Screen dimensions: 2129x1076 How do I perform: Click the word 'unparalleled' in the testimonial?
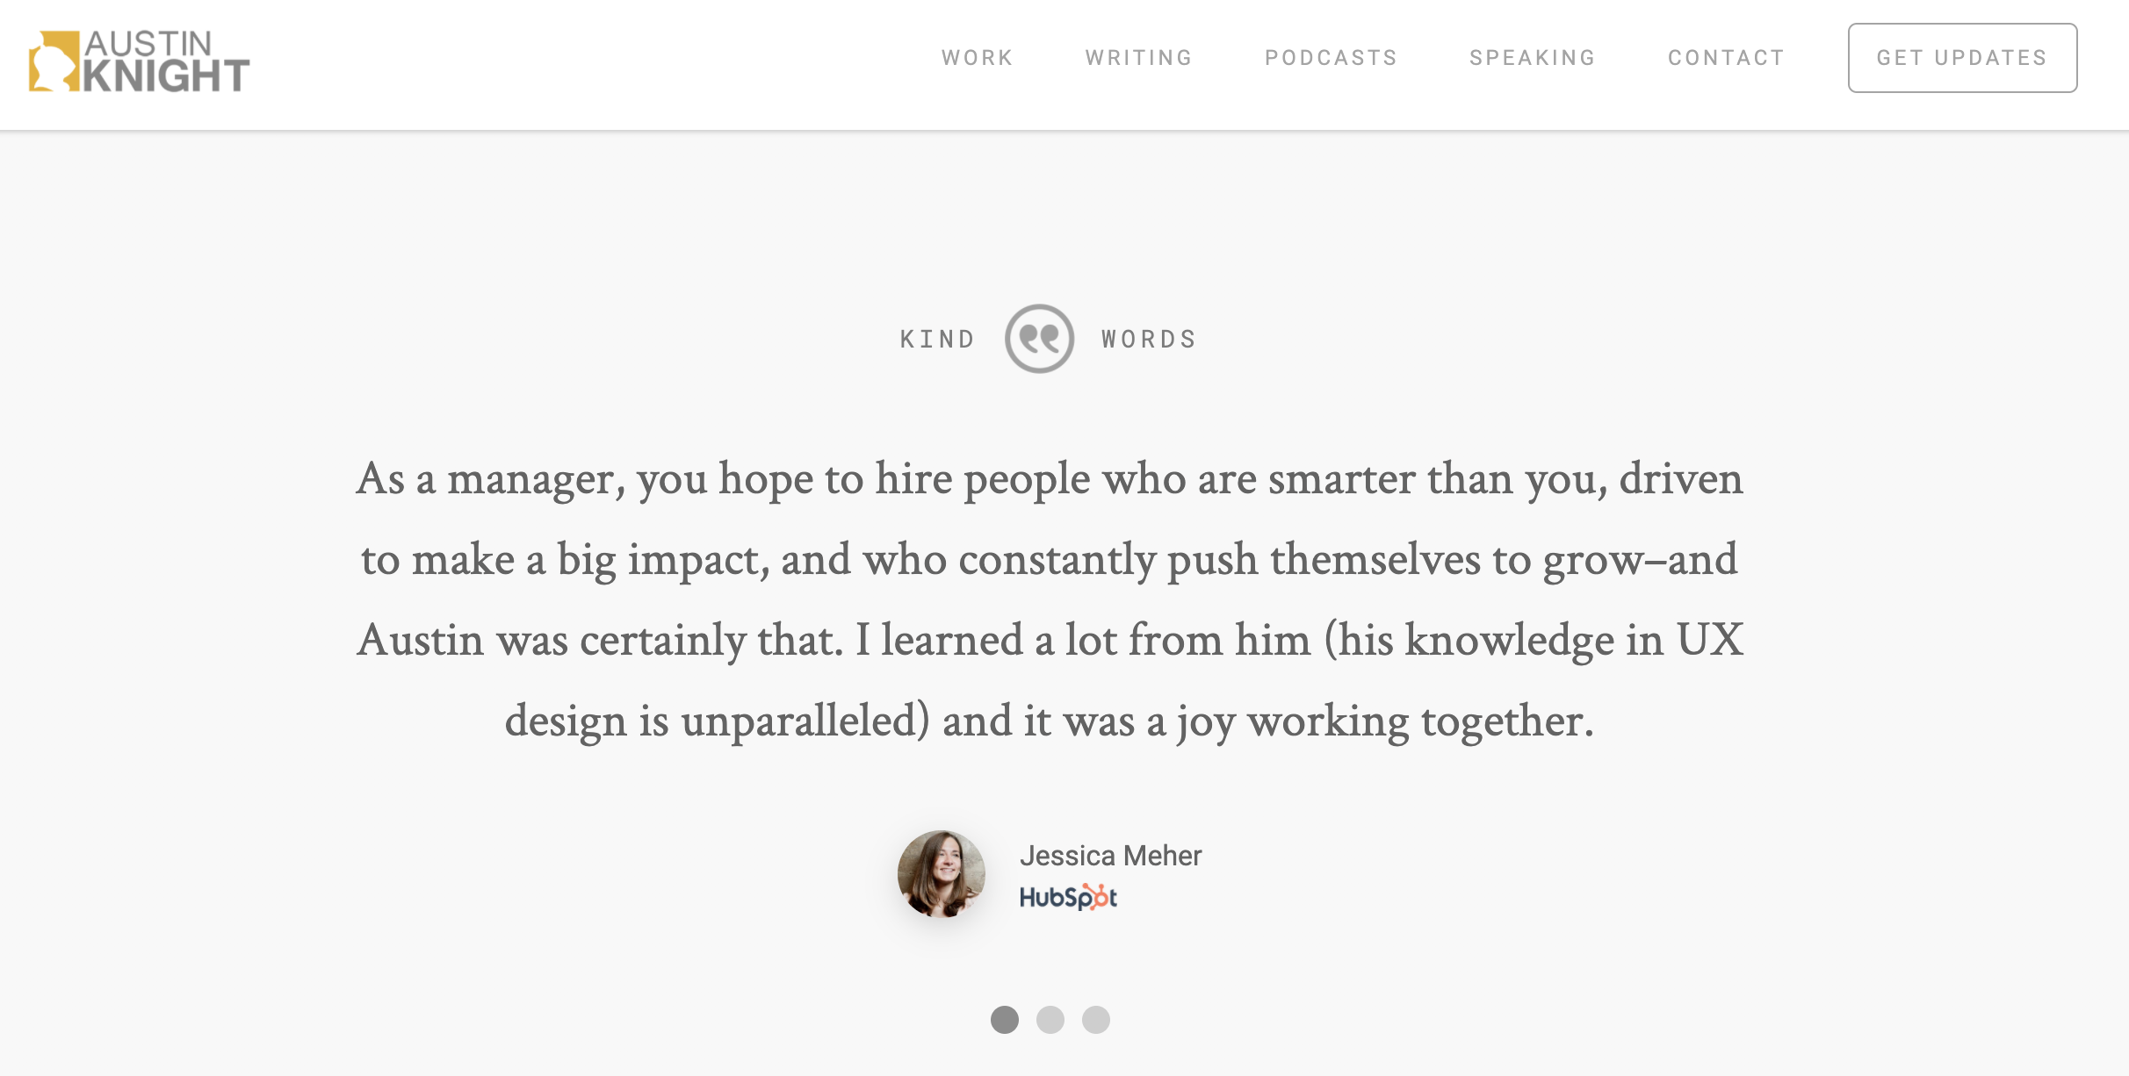tap(805, 721)
